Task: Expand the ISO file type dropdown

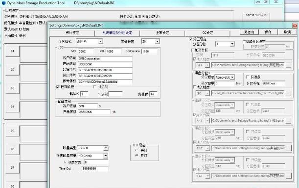Action: click(207, 93)
